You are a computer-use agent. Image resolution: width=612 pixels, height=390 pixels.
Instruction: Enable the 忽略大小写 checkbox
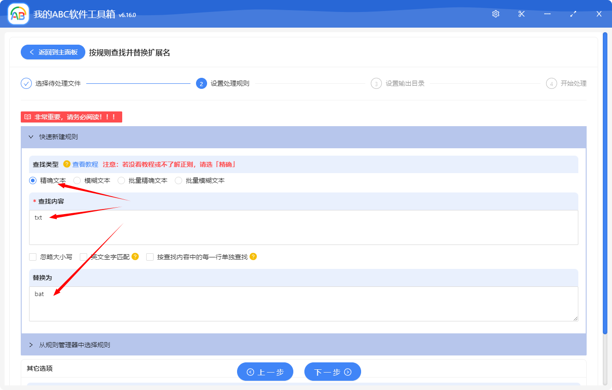(32, 256)
